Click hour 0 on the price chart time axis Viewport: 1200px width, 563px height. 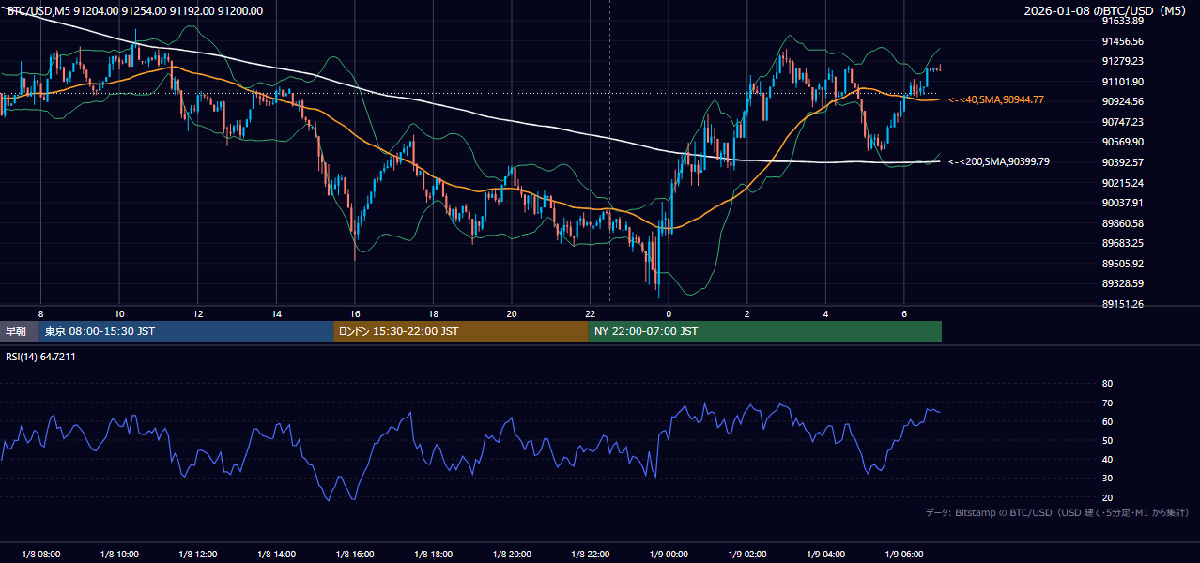(x=669, y=313)
